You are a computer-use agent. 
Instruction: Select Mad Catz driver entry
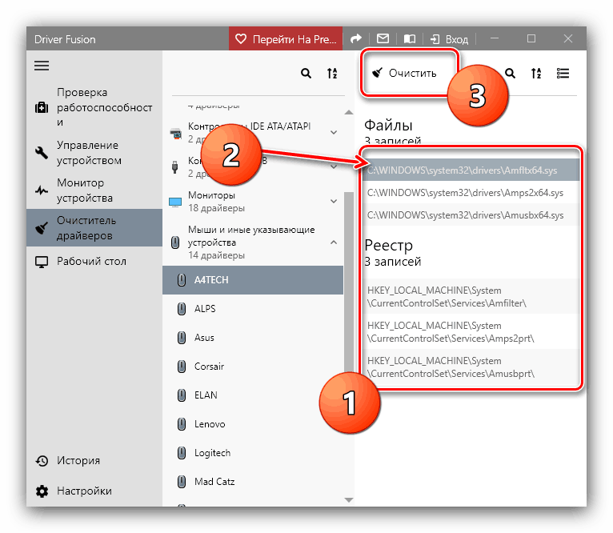tap(253, 482)
